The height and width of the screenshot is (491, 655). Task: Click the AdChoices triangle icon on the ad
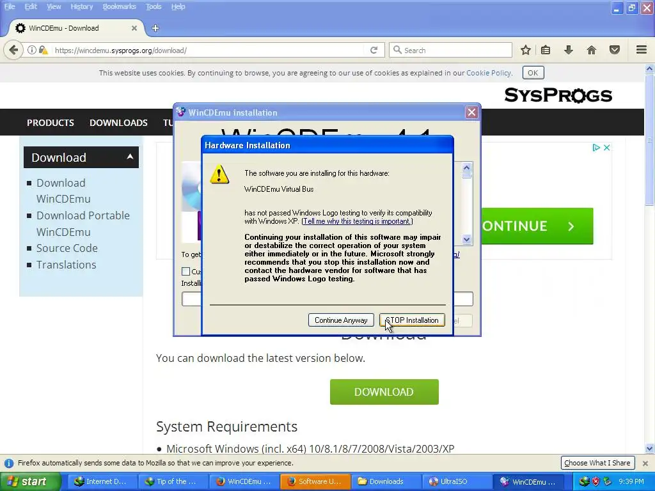596,148
